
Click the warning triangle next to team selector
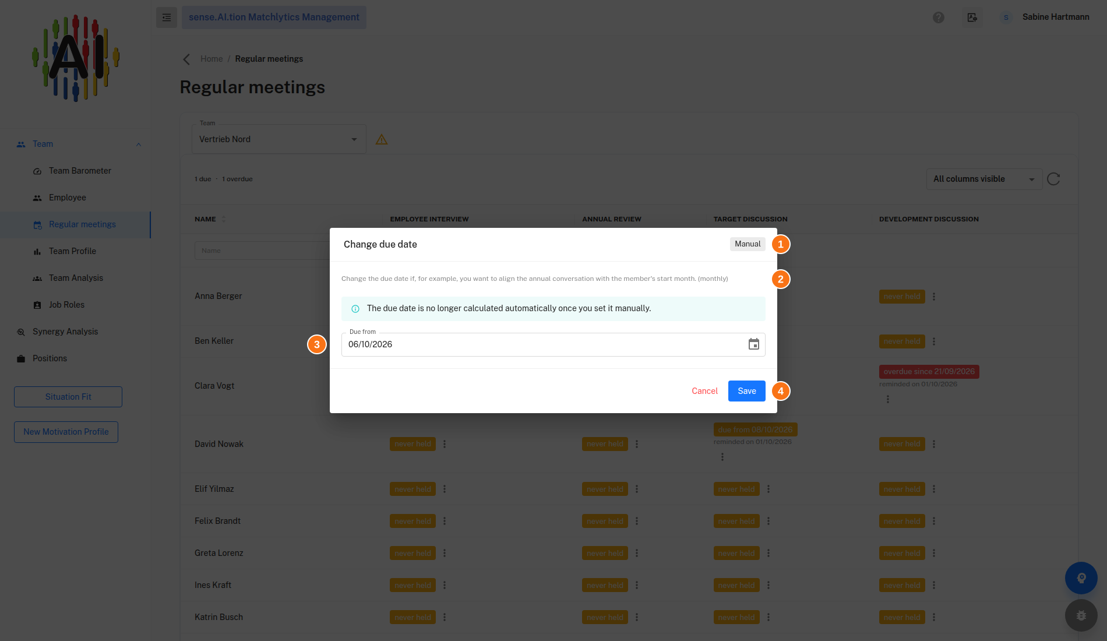382,140
